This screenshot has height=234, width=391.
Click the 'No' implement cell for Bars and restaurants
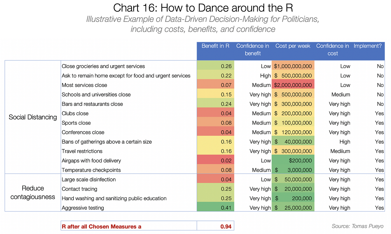pos(380,104)
